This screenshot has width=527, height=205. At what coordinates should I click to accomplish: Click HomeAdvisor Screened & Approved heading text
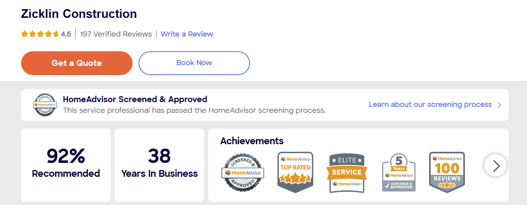point(135,99)
